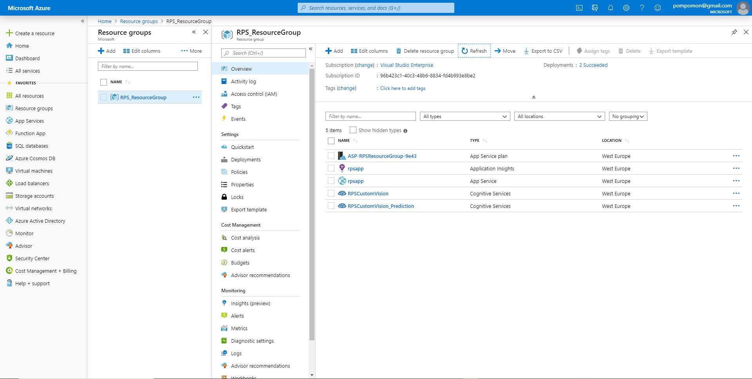Open the All types filter dropdown
Screen dimensions: 752x379
(465, 116)
